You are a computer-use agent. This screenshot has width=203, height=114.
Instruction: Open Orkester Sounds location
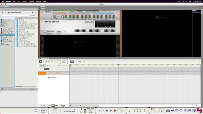8,31
